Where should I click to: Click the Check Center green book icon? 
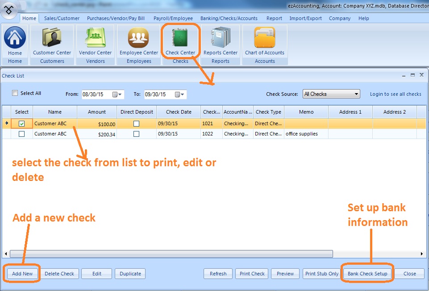point(180,38)
